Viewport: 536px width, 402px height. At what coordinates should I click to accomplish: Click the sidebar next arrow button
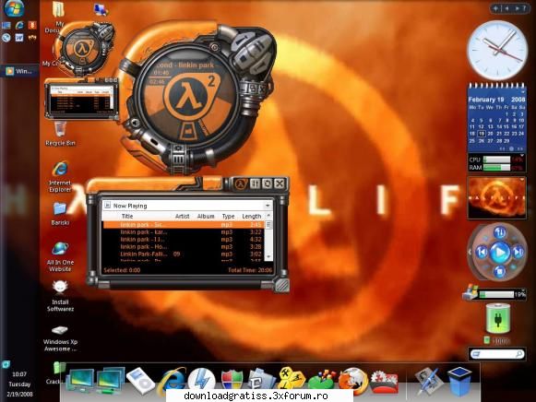(x=518, y=8)
